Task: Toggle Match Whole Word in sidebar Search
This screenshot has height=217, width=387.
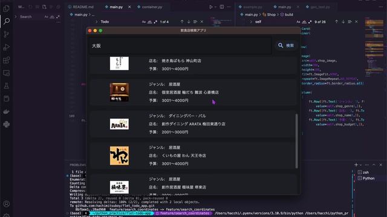Action: (x=52, y=17)
